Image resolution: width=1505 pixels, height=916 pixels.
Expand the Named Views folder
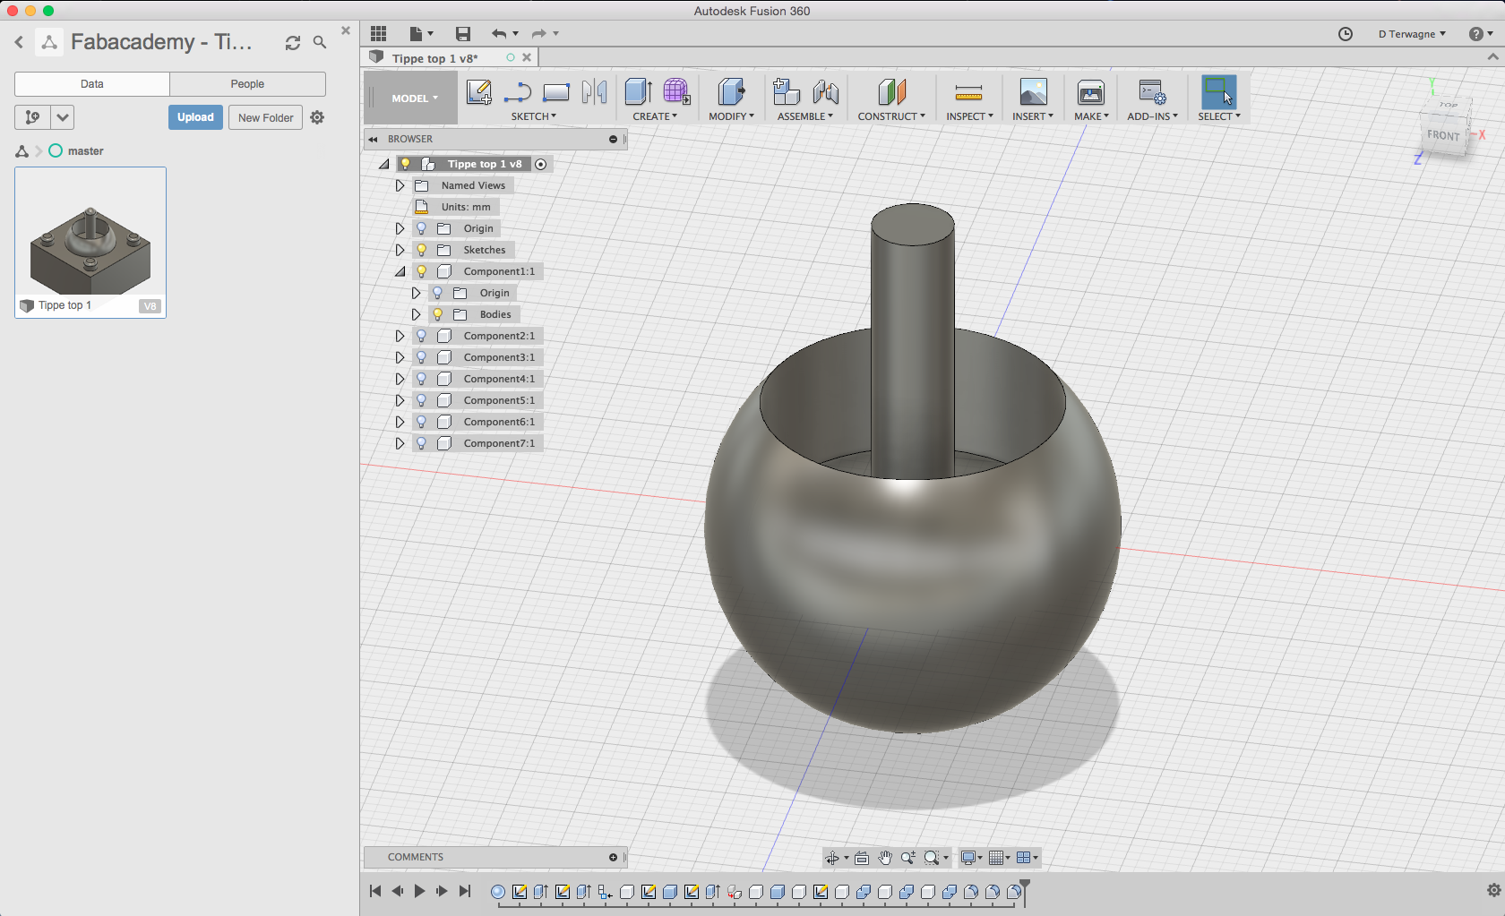coord(400,185)
